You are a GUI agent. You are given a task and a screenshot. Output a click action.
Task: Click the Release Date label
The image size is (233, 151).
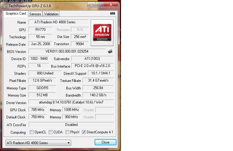(x=16, y=45)
